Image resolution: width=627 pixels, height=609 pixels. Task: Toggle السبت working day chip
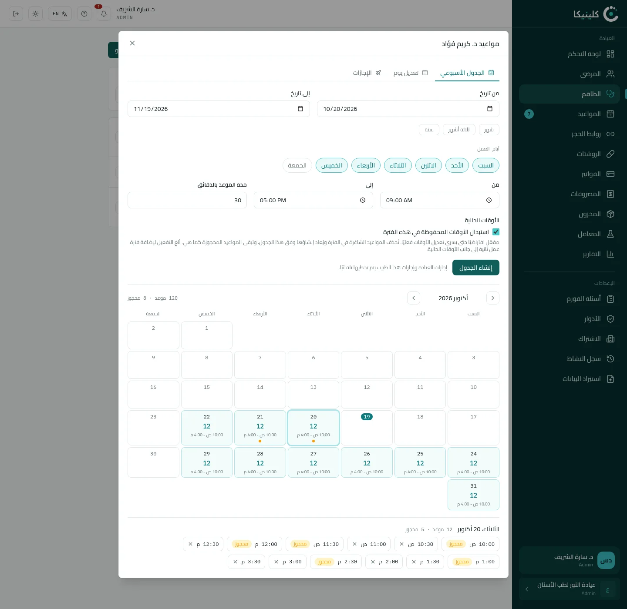pyautogui.click(x=486, y=165)
